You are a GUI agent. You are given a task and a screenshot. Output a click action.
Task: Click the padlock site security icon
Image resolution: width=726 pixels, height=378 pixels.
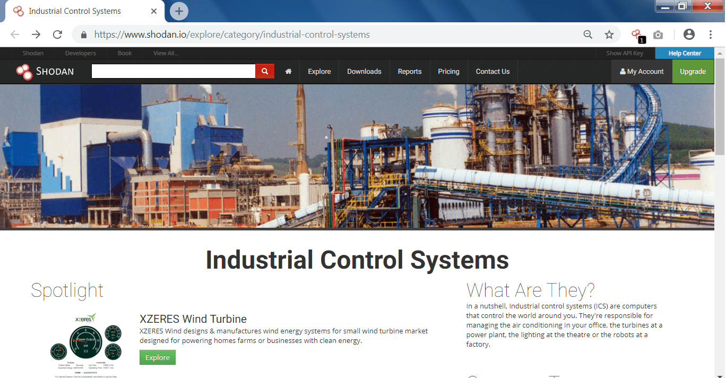tap(83, 35)
